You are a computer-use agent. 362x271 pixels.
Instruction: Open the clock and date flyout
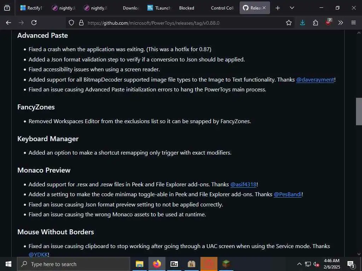click(332, 264)
